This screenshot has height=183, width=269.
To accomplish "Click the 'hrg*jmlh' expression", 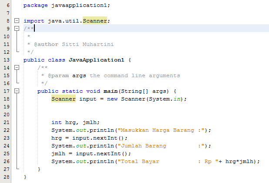I will [239, 162].
